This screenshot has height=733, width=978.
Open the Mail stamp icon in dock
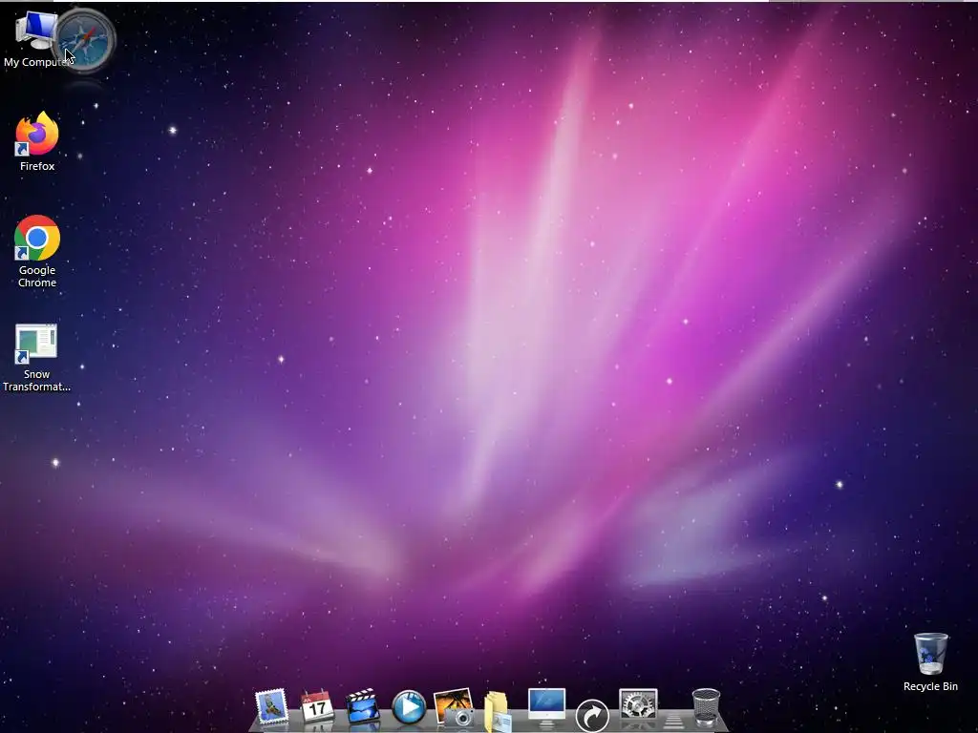click(x=272, y=708)
